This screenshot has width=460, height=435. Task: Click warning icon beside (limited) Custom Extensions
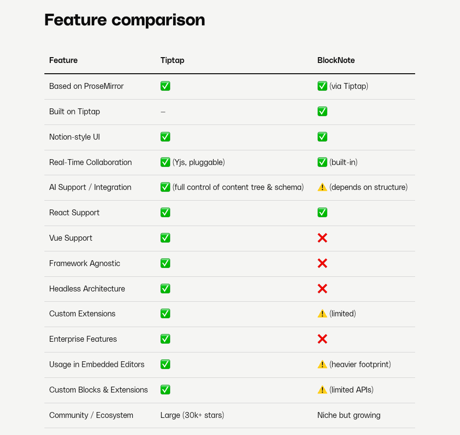[x=322, y=313]
